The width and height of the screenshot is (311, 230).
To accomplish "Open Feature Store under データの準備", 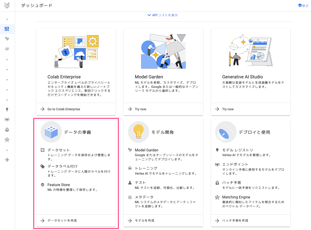I will (59, 185).
